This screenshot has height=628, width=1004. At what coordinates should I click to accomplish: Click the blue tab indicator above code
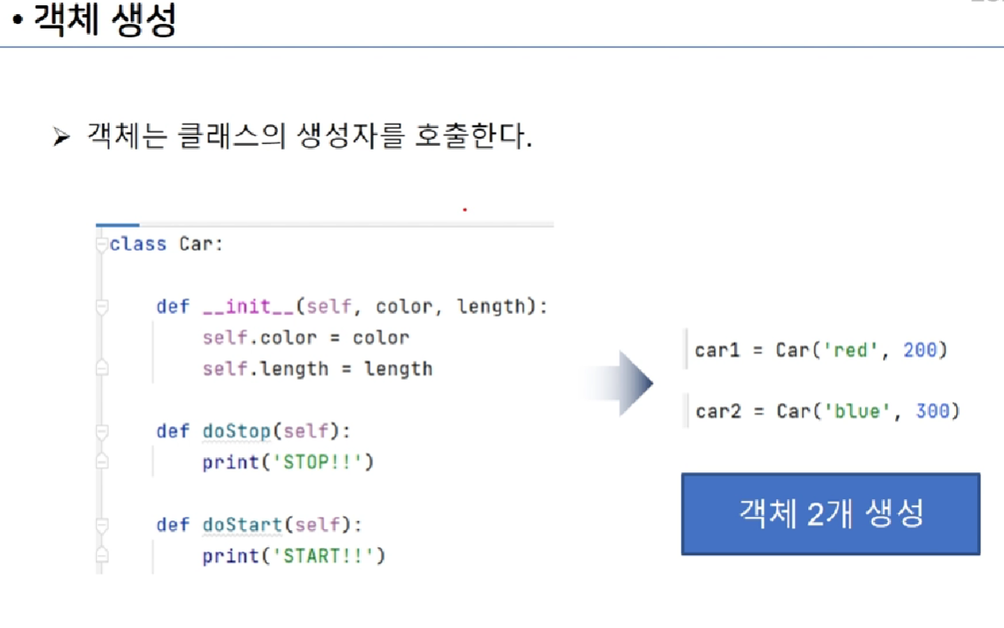[x=117, y=225]
